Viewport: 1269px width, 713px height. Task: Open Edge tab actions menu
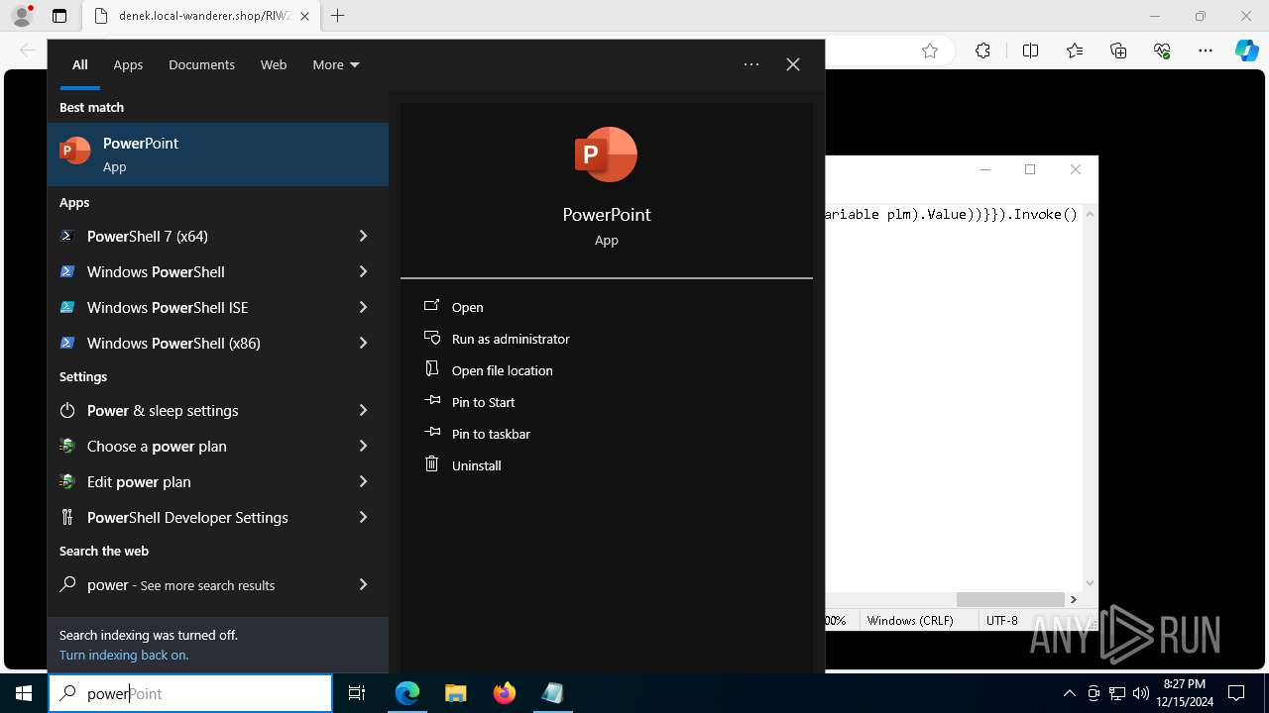pos(59,16)
